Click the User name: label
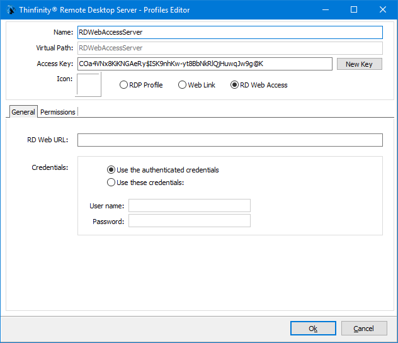 point(107,206)
